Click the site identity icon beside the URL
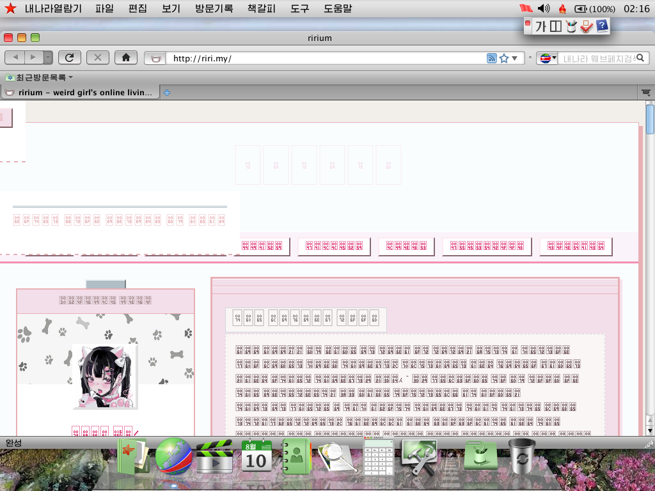Screen dimensions: 655x491 (x=155, y=58)
